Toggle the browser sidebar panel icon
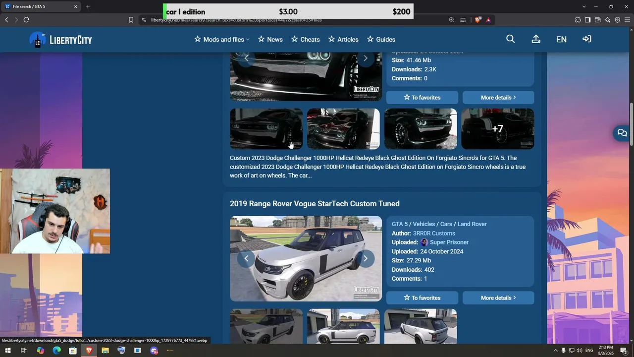 point(587,20)
